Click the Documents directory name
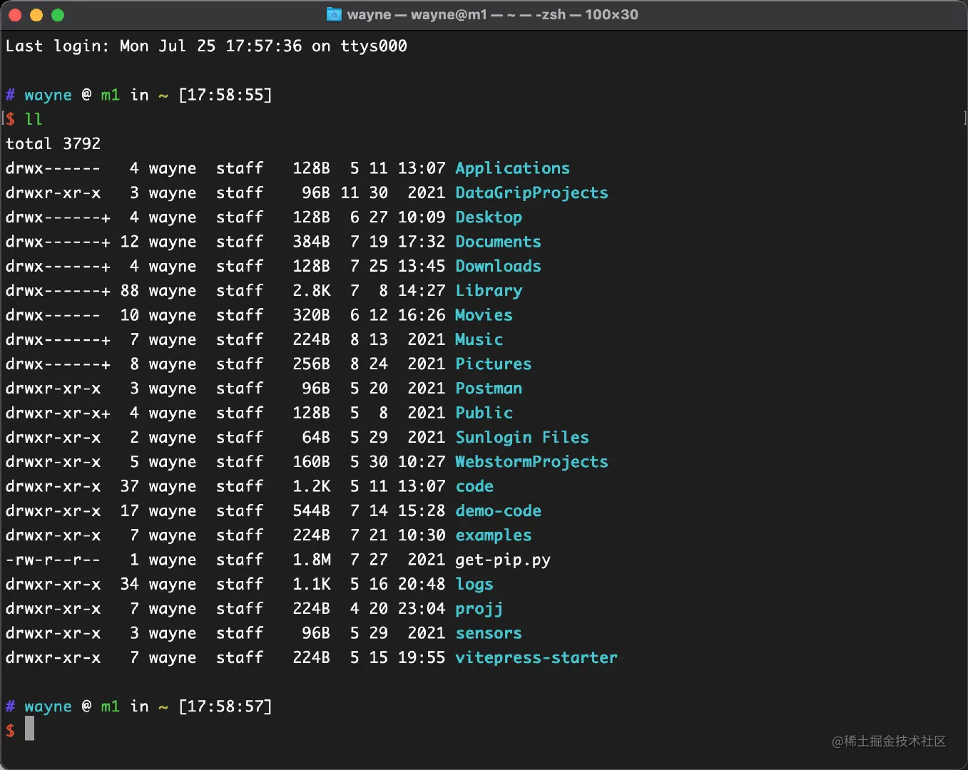 498,242
